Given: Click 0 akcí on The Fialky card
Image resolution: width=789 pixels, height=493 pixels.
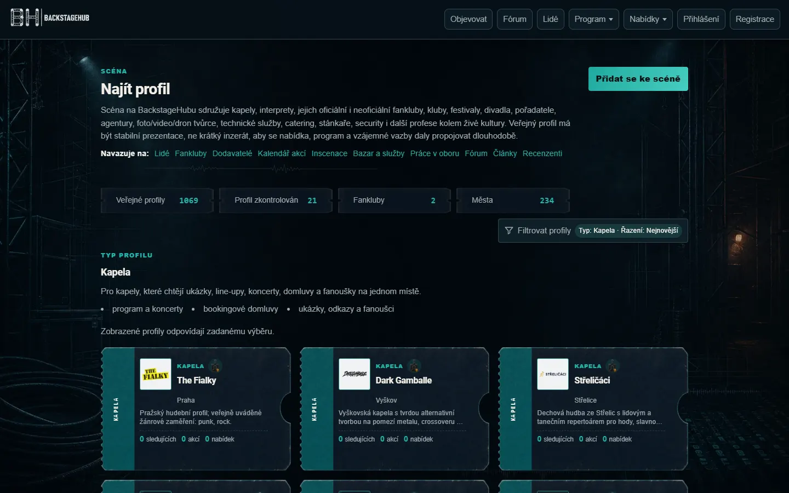Looking at the screenshot, I should coord(191,439).
